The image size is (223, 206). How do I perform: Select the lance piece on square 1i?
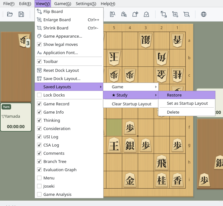point(177,180)
